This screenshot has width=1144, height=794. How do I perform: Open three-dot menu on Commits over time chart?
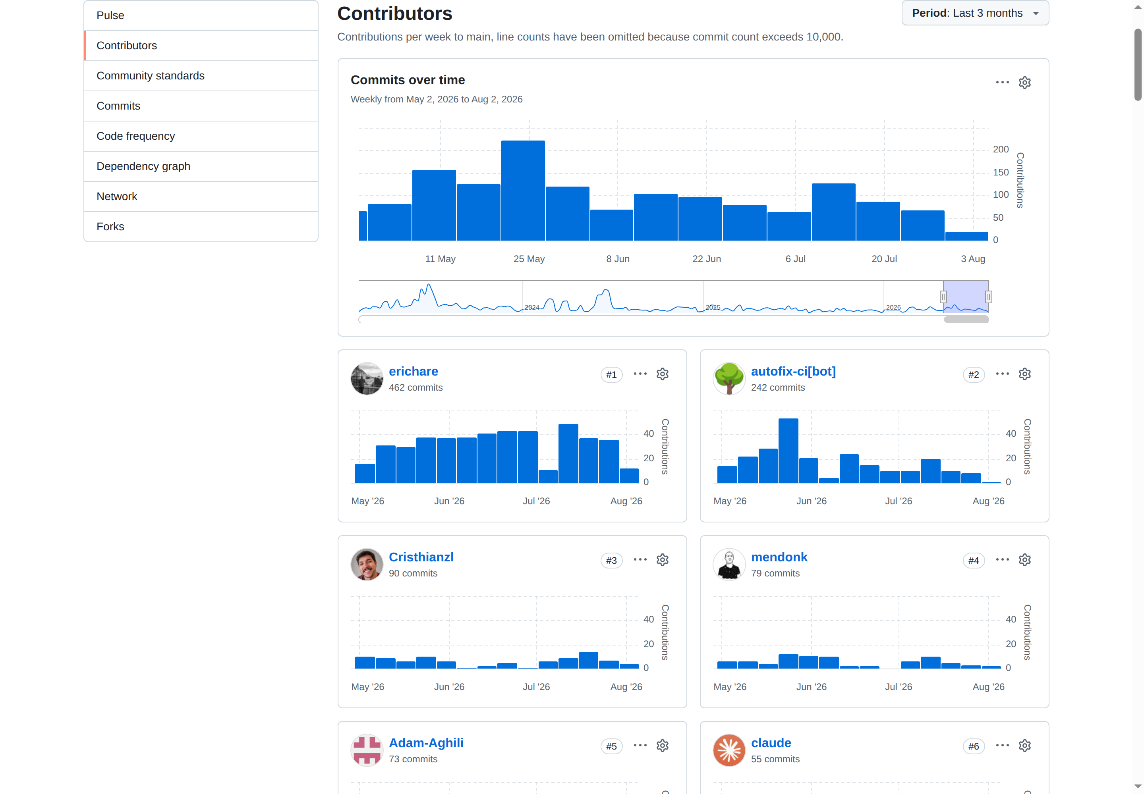point(1002,83)
